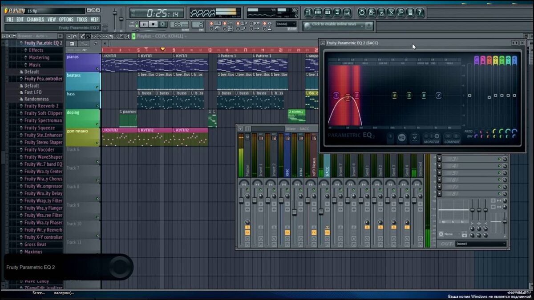Open the playlist window from the toolbar
534x300 pixels.
309,12
